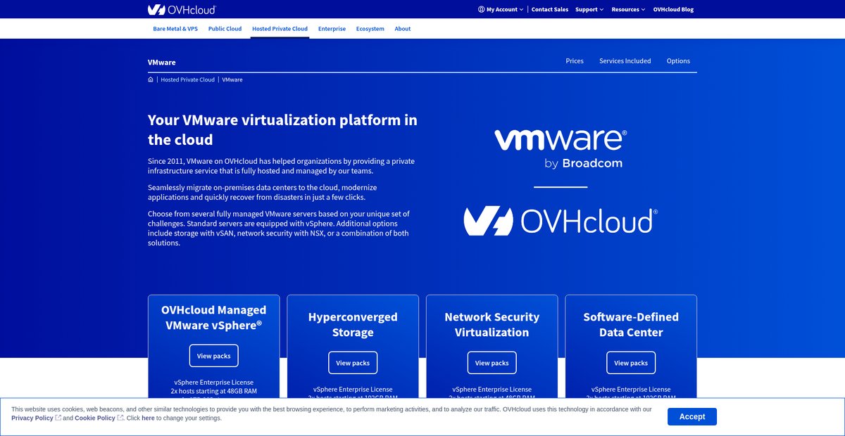The image size is (845, 436).
Task: View packs for Network Security Virtualization
Action: tap(492, 363)
